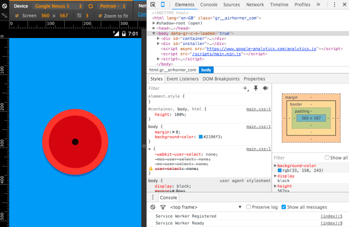Image resolution: width=349 pixels, height=227 pixels.
Task: Click the rotate device orientation icon
Action: click(90, 6)
